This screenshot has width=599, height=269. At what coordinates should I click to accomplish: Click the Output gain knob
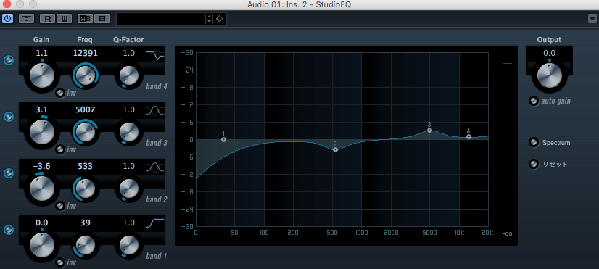(550, 75)
